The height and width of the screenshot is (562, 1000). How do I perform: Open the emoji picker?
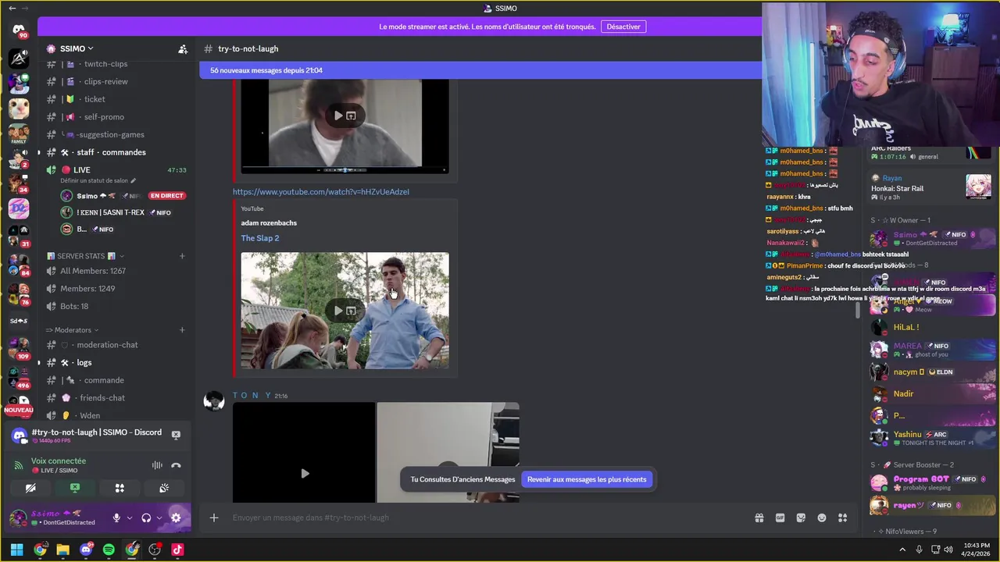pyautogui.click(x=822, y=518)
